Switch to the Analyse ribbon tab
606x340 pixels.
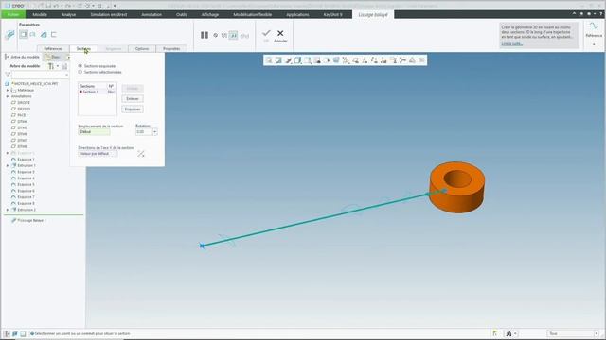(68, 15)
